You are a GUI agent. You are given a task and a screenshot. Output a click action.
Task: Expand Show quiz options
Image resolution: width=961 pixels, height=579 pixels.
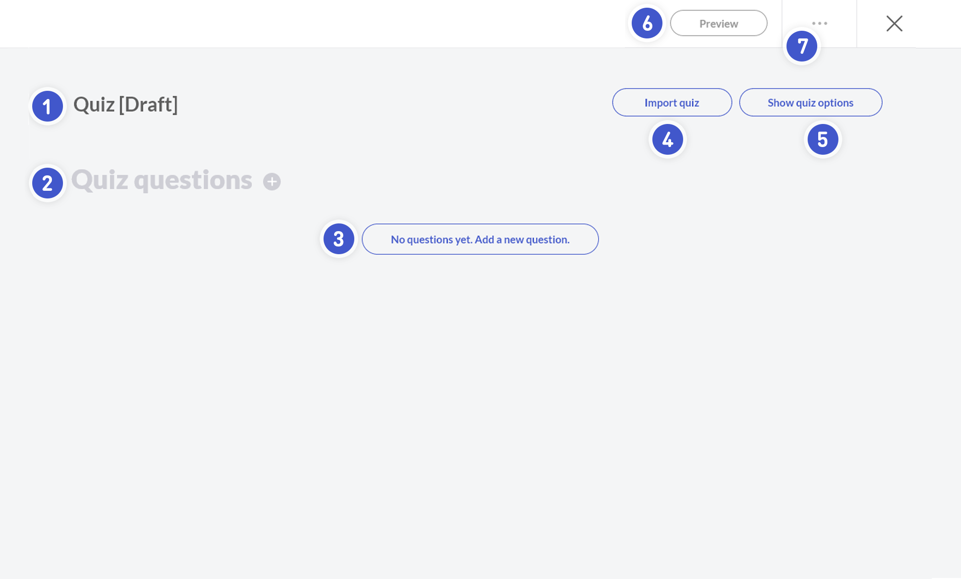(x=810, y=102)
